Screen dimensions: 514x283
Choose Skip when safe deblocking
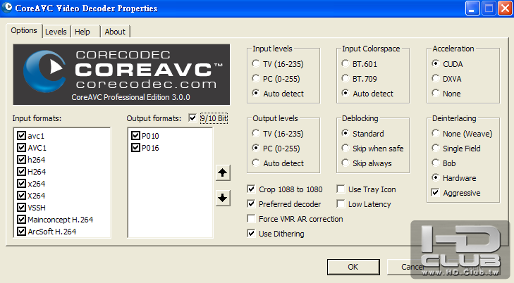(x=345, y=149)
